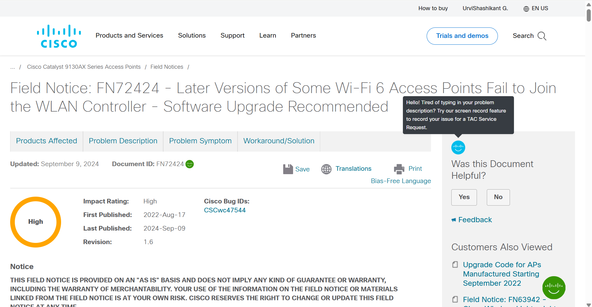Click the High impact rating circle
Viewport: 592px width, 307px height.
(36, 222)
